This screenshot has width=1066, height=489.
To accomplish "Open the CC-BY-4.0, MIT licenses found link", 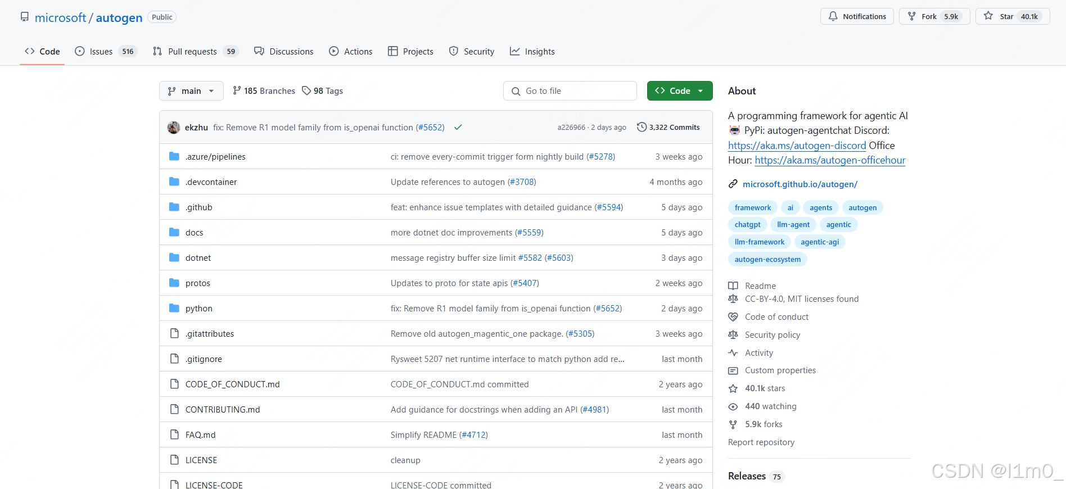I will click(802, 299).
